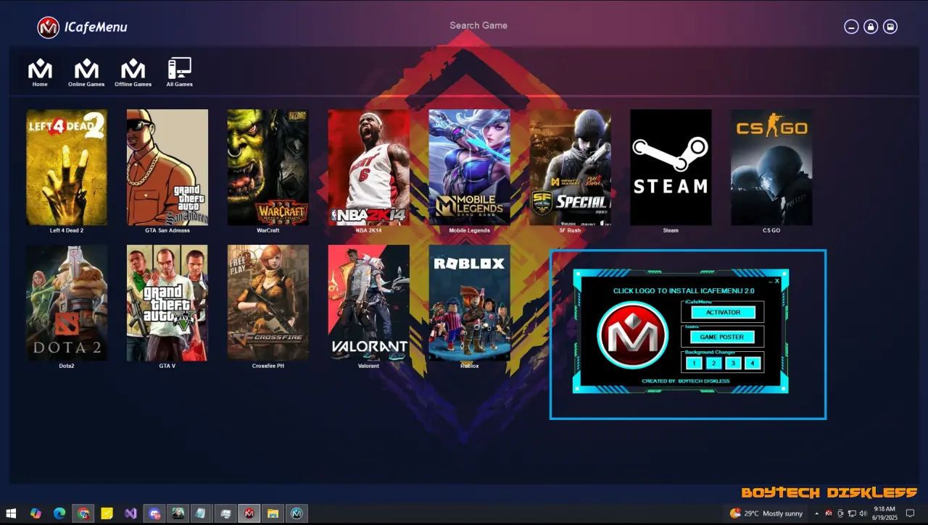Click the ACTIVATOR button
This screenshot has width=928, height=525.
(x=723, y=312)
